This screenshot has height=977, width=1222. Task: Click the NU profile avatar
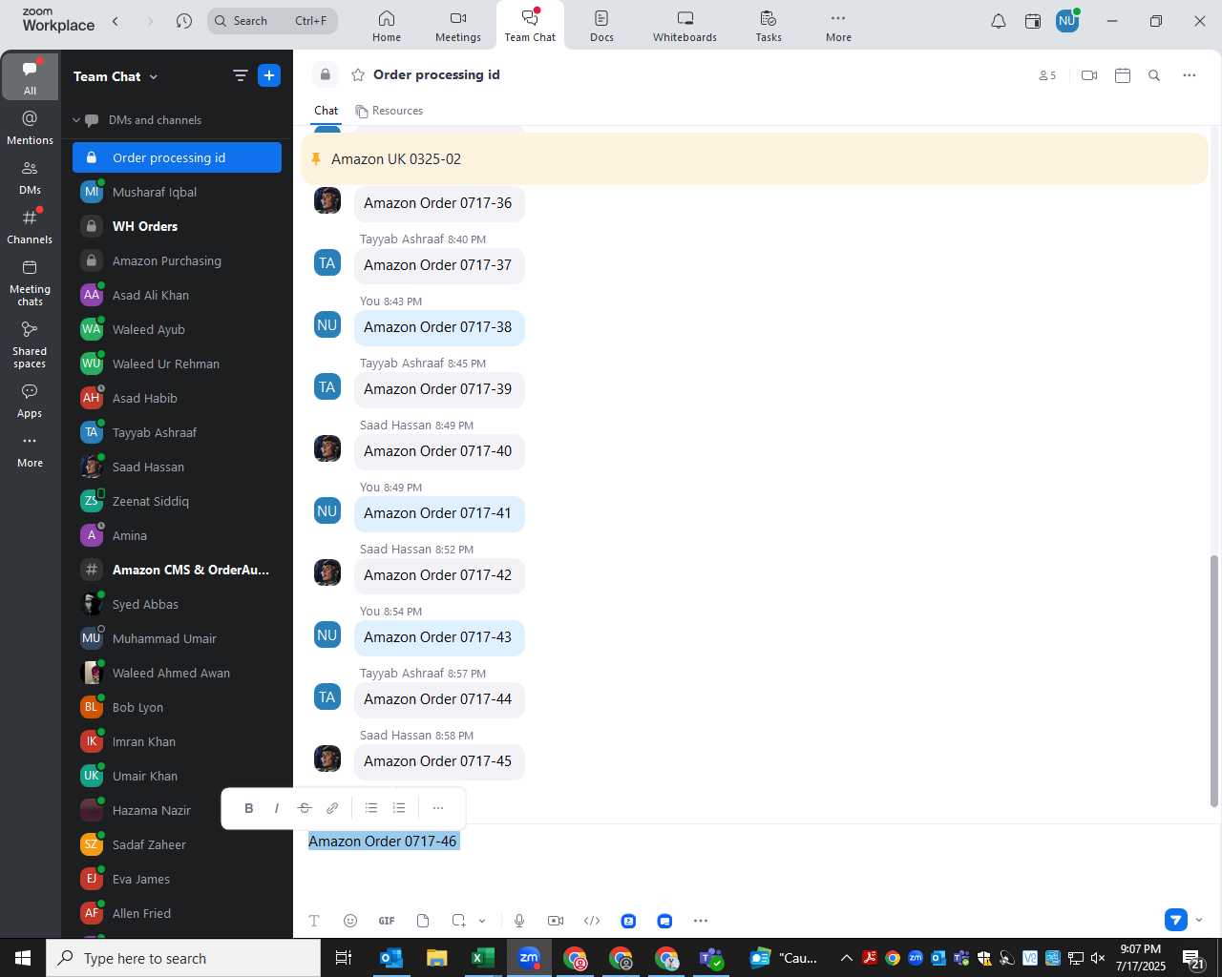pyautogui.click(x=1067, y=21)
